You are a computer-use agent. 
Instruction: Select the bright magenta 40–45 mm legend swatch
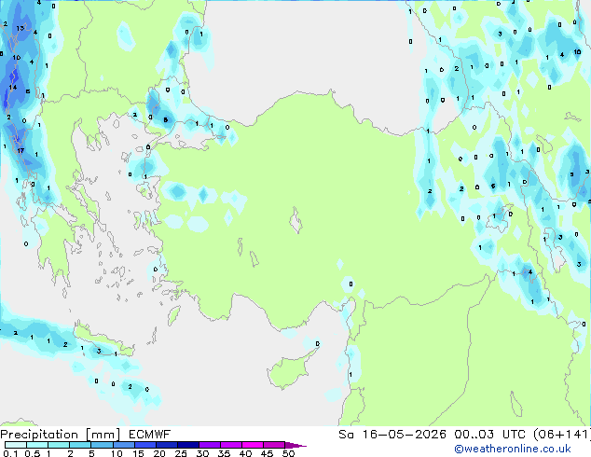(x=253, y=445)
